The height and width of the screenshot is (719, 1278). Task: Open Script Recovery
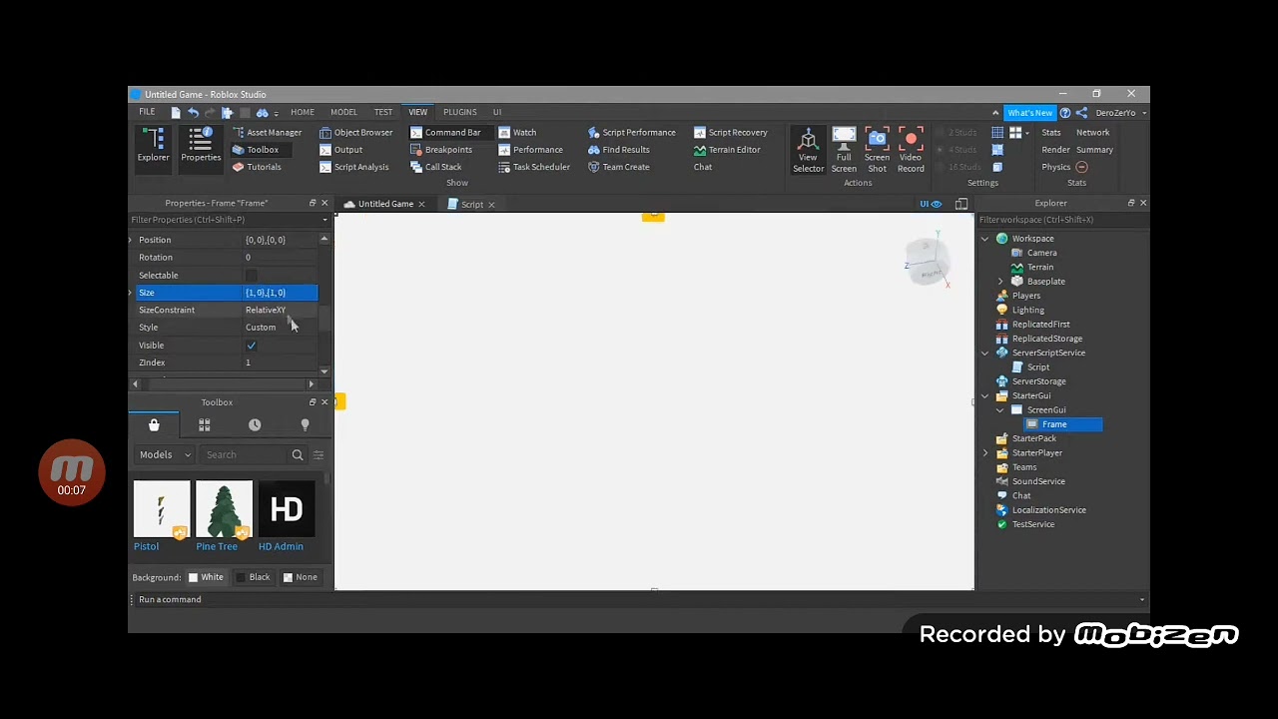pos(731,133)
